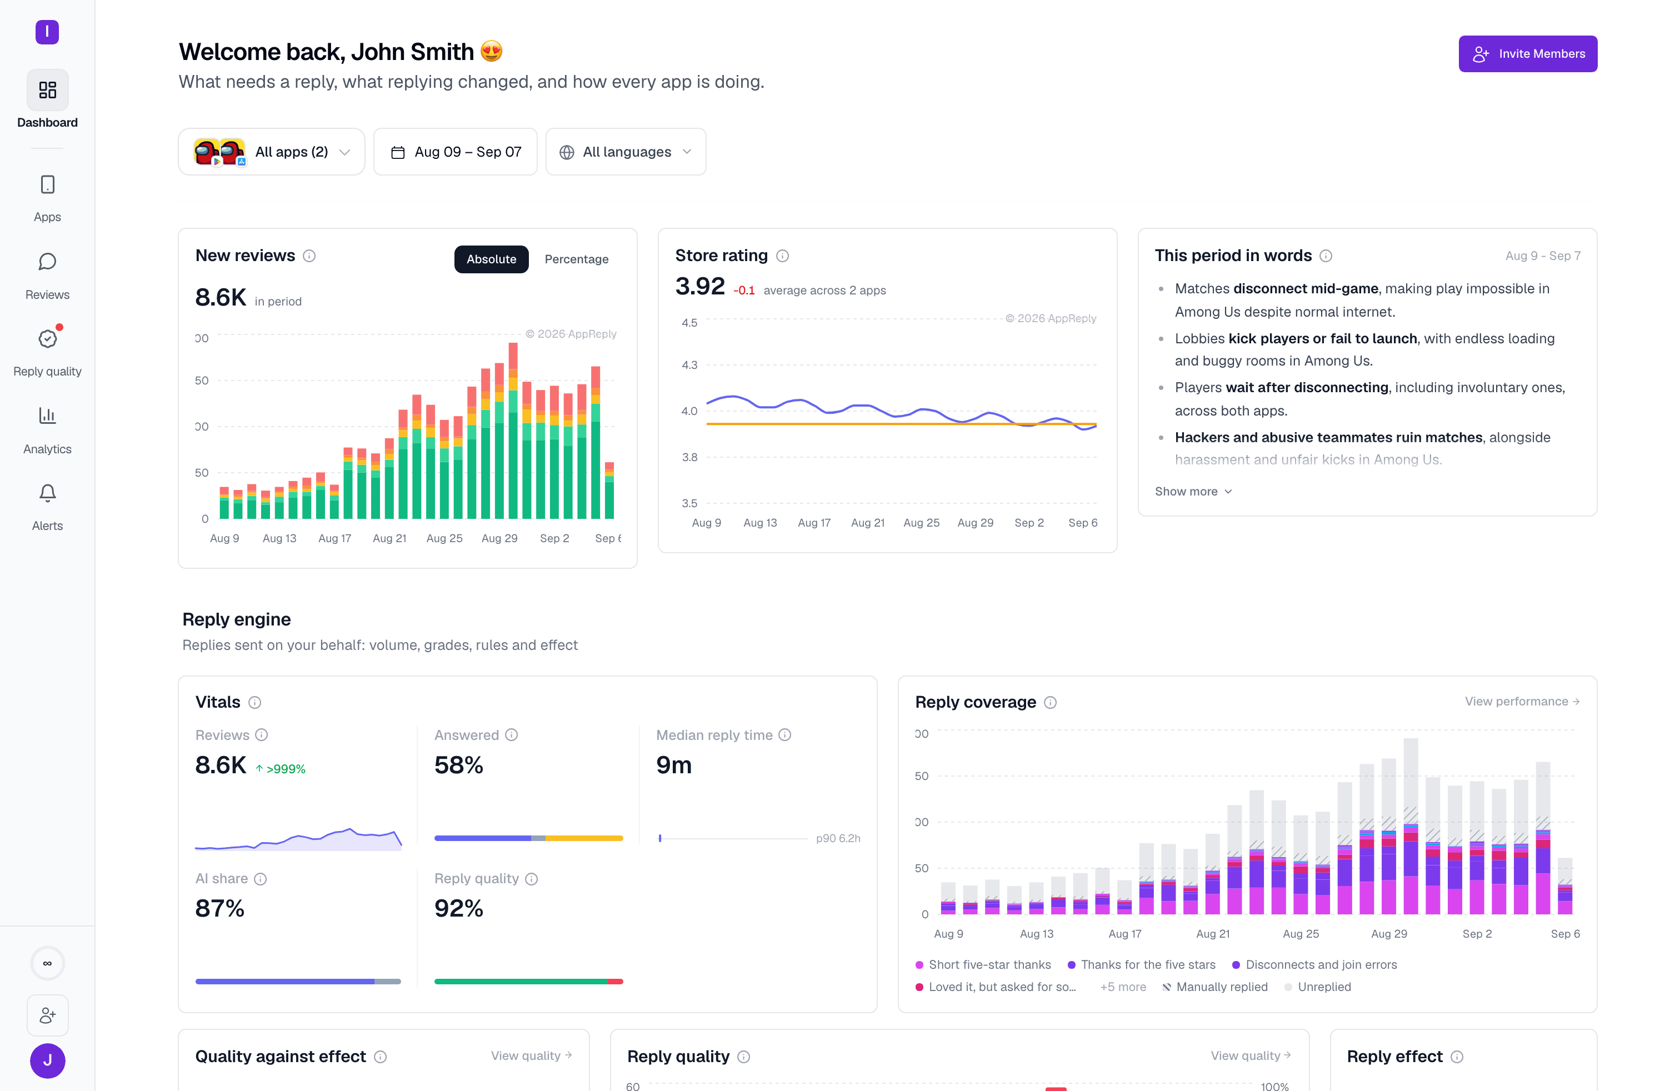Toggle Thanks for the five stars legend
The height and width of the screenshot is (1091, 1680).
pos(1142,965)
